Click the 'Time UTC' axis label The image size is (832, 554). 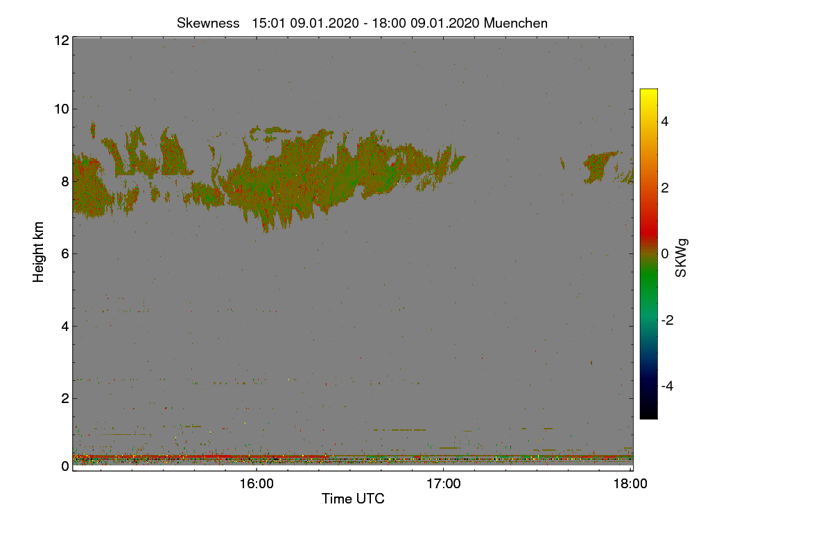click(353, 499)
